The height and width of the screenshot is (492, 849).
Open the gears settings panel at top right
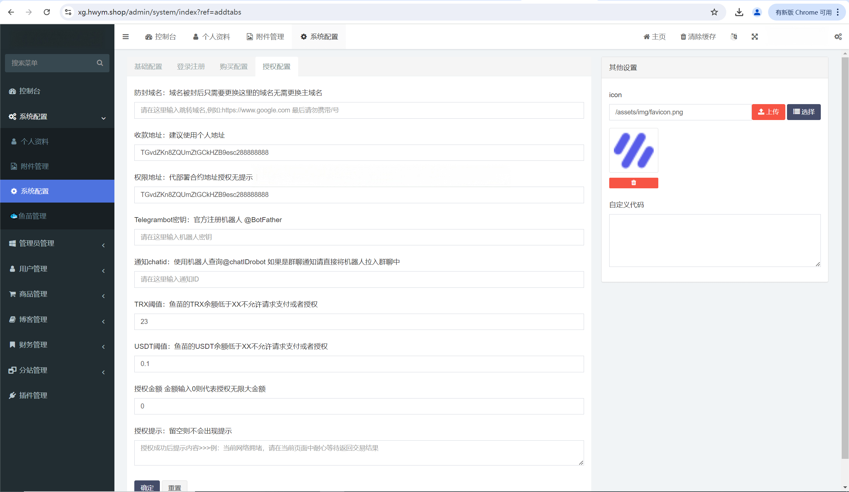(x=838, y=37)
